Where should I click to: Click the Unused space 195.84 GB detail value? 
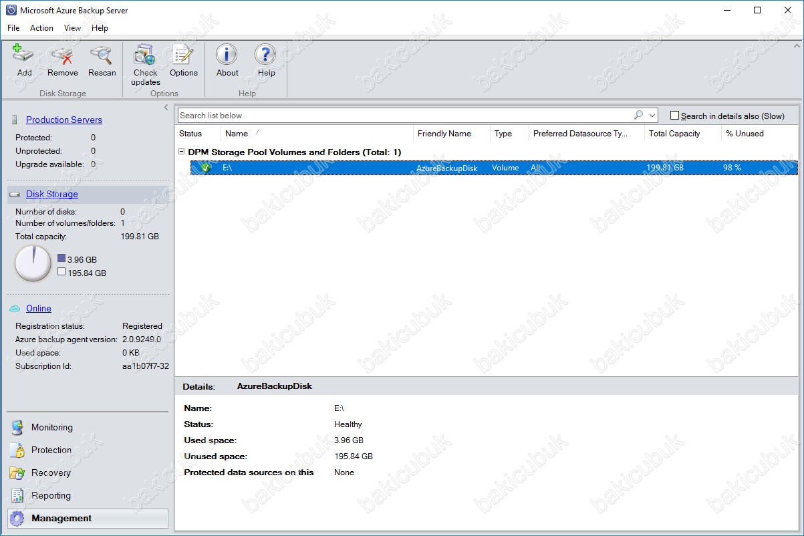coord(354,456)
